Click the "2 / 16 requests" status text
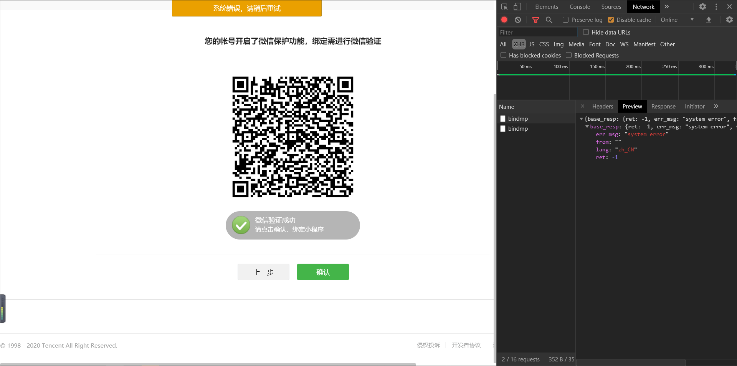Screen dimensions: 737x366 521,359
